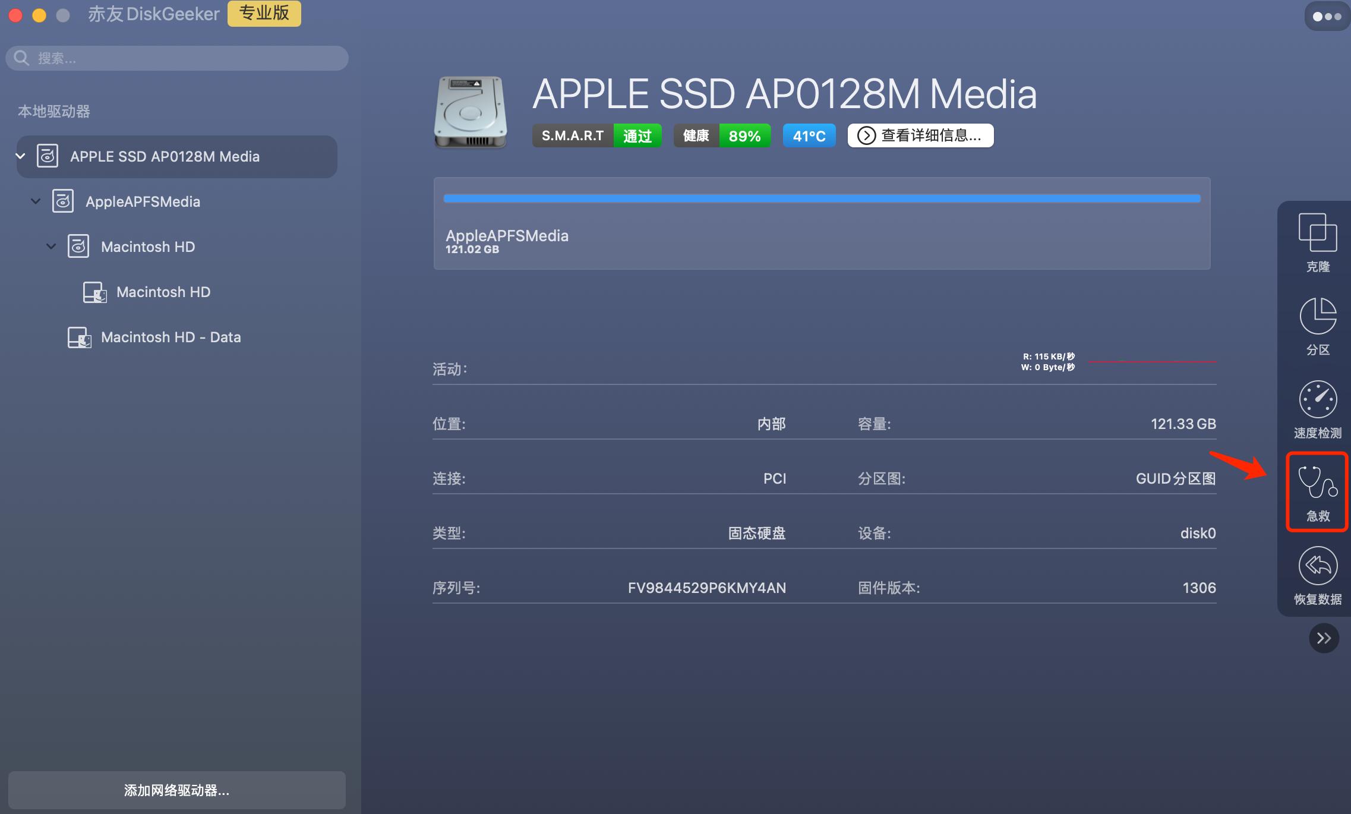Viewport: 1351px width, 814px height.
Task: Open the Clone (克隆) tool
Action: coord(1318,242)
